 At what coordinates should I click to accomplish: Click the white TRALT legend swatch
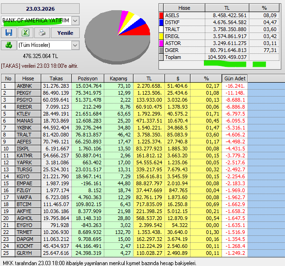coord(161,29)
